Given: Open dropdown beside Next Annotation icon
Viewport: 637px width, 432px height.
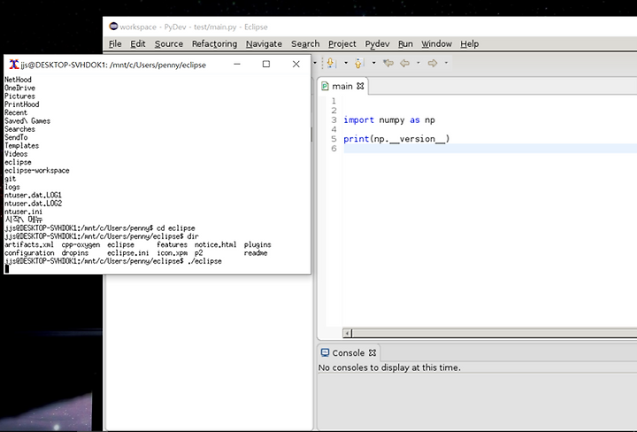Looking at the screenshot, I should tap(346, 63).
